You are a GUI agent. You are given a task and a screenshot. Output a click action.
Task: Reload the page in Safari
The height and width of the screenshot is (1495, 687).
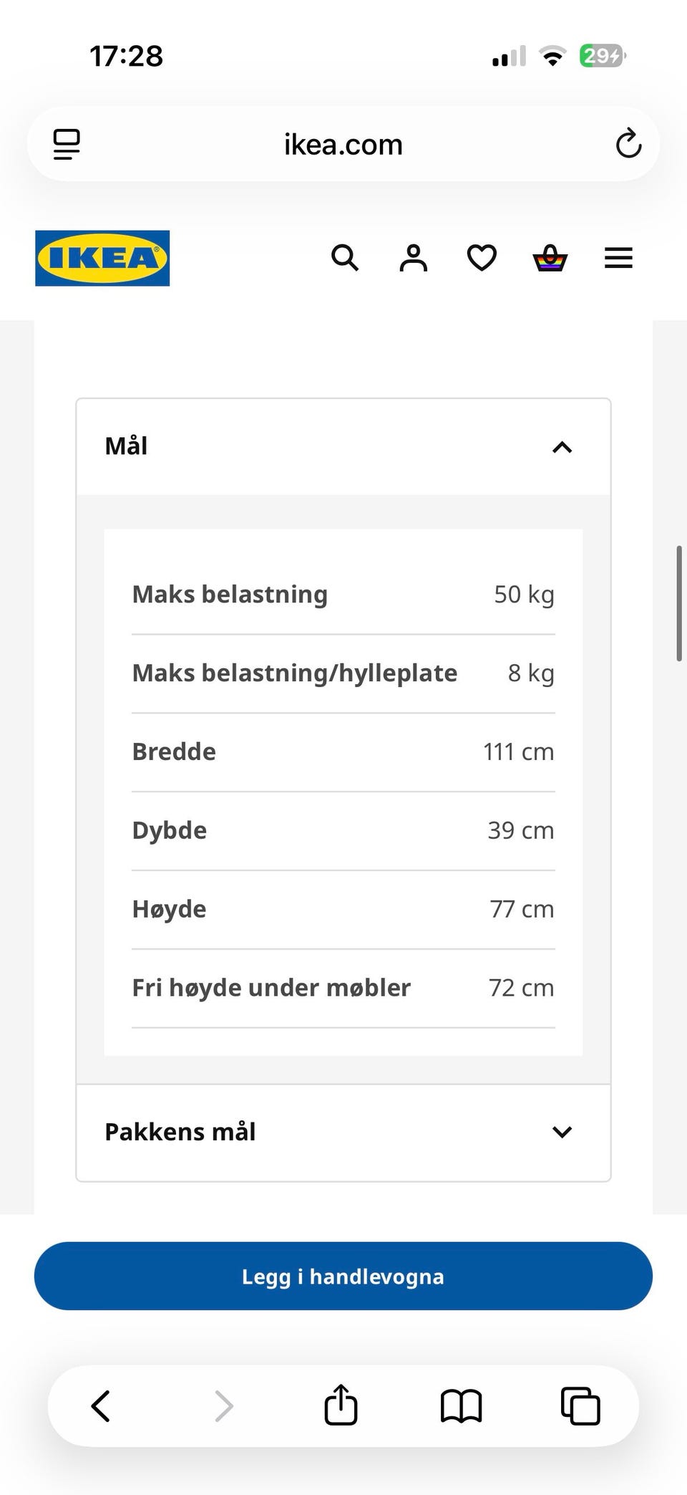628,143
